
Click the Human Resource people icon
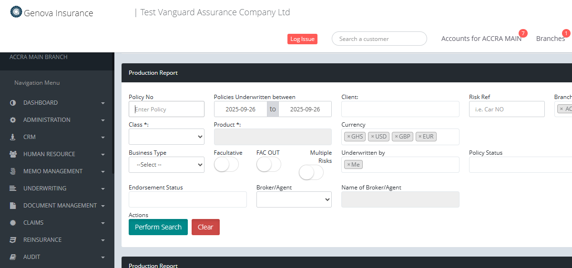click(13, 154)
